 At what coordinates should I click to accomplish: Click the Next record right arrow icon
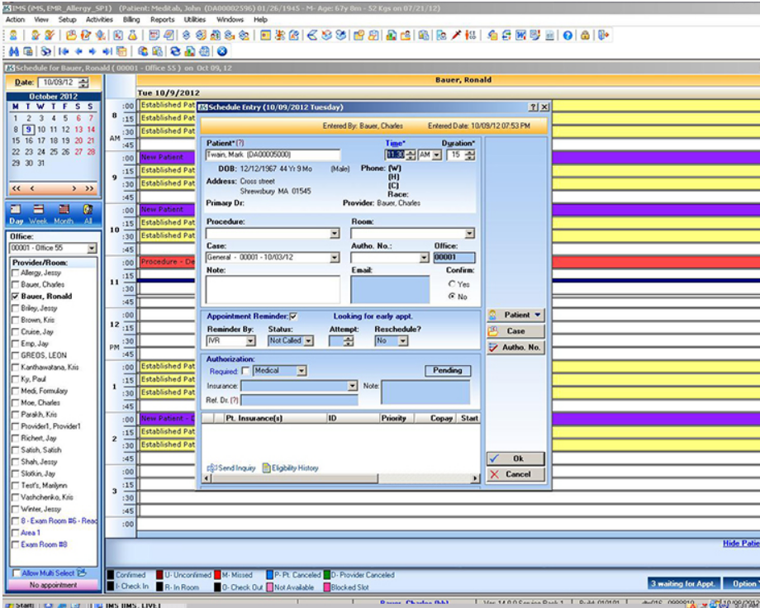tap(93, 51)
